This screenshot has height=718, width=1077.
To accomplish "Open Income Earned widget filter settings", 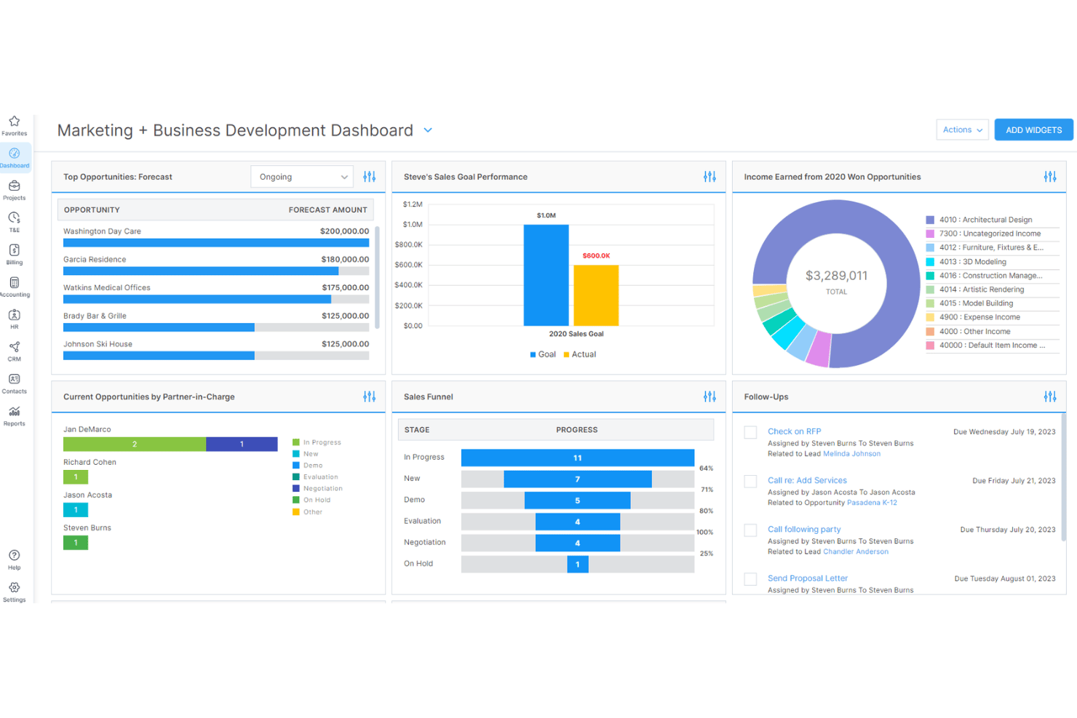I will click(x=1050, y=177).
